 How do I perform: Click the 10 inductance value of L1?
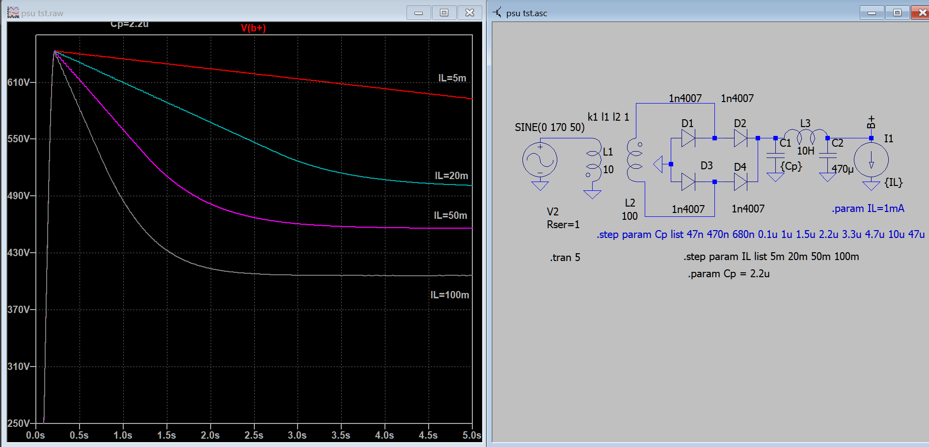(x=608, y=170)
